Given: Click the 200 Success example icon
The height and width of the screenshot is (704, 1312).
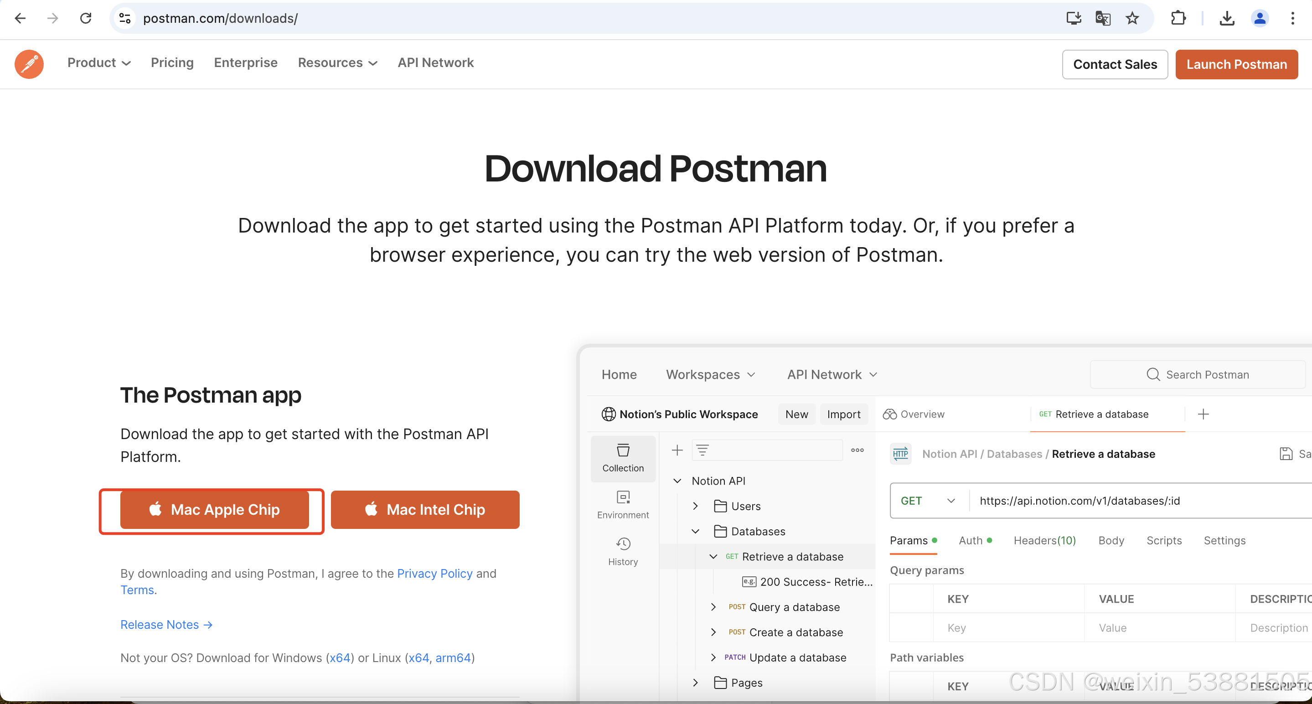Looking at the screenshot, I should pyautogui.click(x=749, y=581).
